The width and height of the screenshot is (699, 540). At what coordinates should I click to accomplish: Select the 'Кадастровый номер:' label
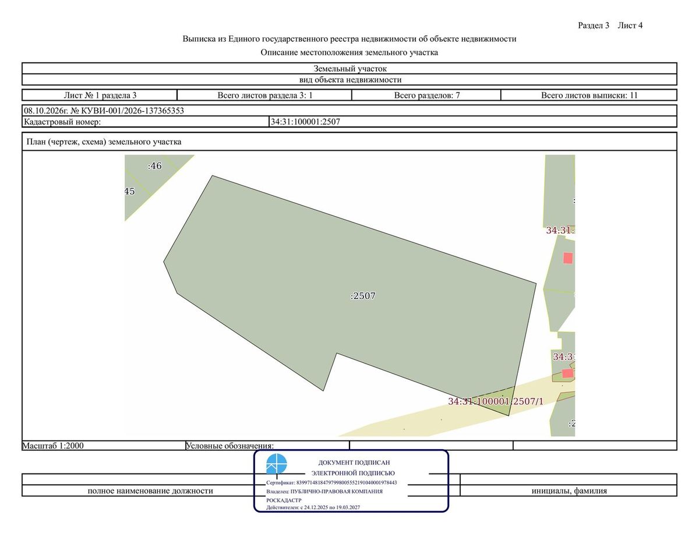(x=62, y=122)
